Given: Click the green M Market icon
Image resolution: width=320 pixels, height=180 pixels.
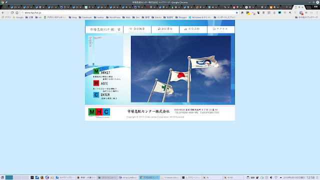Looking at the screenshot, I should click(96, 71).
